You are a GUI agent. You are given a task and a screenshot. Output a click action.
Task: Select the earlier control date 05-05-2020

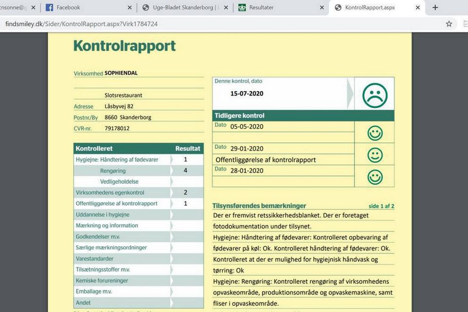click(x=247, y=127)
